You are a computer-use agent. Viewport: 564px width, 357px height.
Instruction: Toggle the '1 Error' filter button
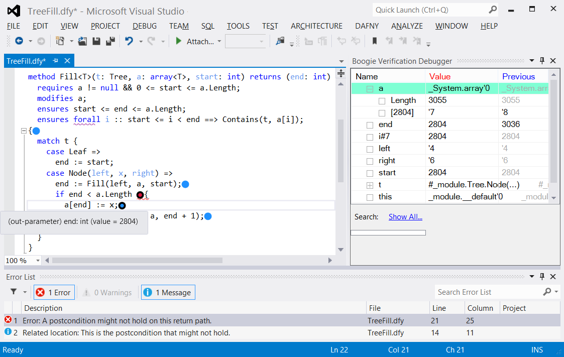click(54, 292)
